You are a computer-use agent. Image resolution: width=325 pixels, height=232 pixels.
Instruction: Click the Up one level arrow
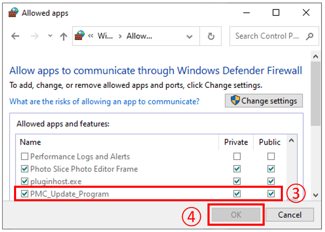[x=63, y=36]
